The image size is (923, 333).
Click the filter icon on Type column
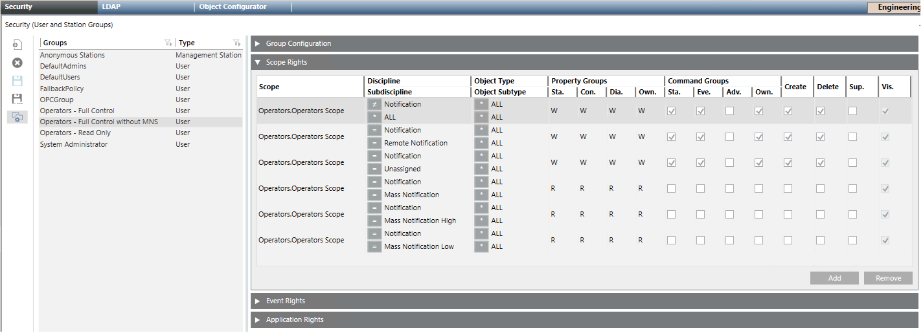point(237,43)
